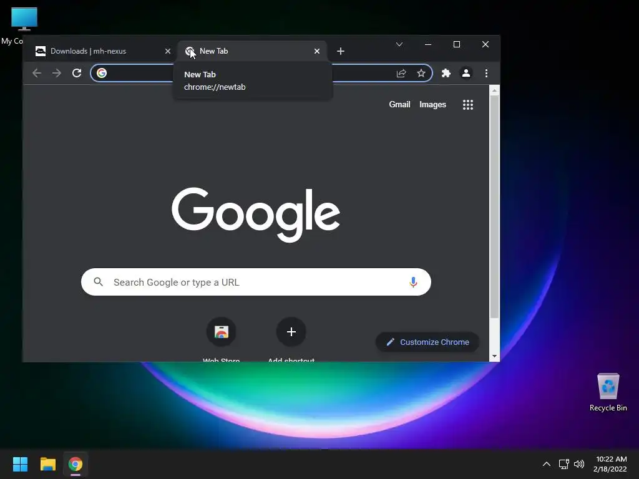Show hidden tray icons chevron
This screenshot has width=639, height=479.
tap(547, 464)
